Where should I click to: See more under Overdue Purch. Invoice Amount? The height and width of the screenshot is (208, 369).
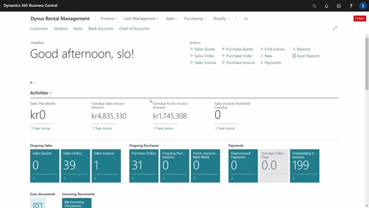163,128
